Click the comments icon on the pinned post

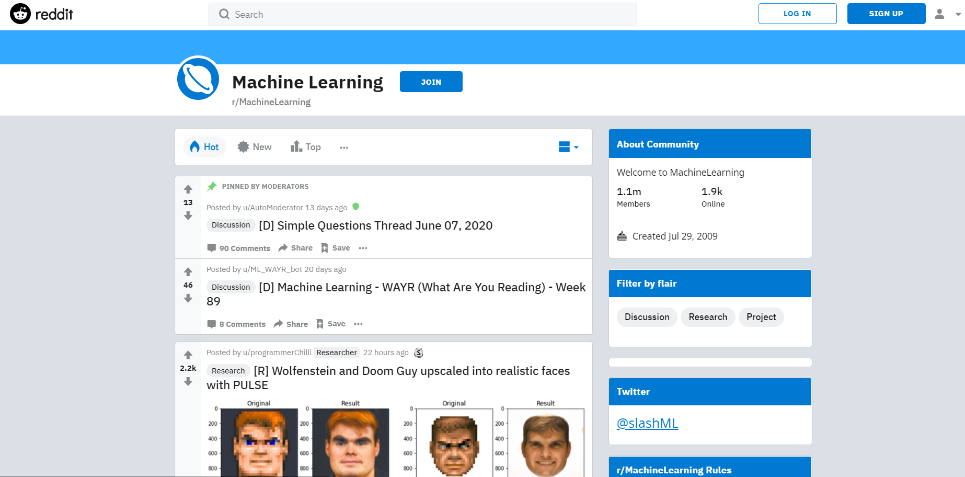click(212, 248)
